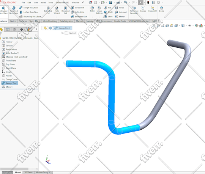The width and height of the screenshot is (205, 174).
Task: Select the Lofted Boss/Base tool
Action: pos(29,12)
